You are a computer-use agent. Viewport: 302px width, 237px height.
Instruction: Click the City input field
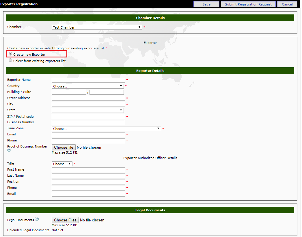coord(88,104)
